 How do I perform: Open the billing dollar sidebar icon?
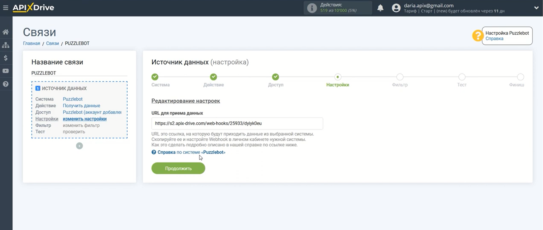click(x=6, y=58)
